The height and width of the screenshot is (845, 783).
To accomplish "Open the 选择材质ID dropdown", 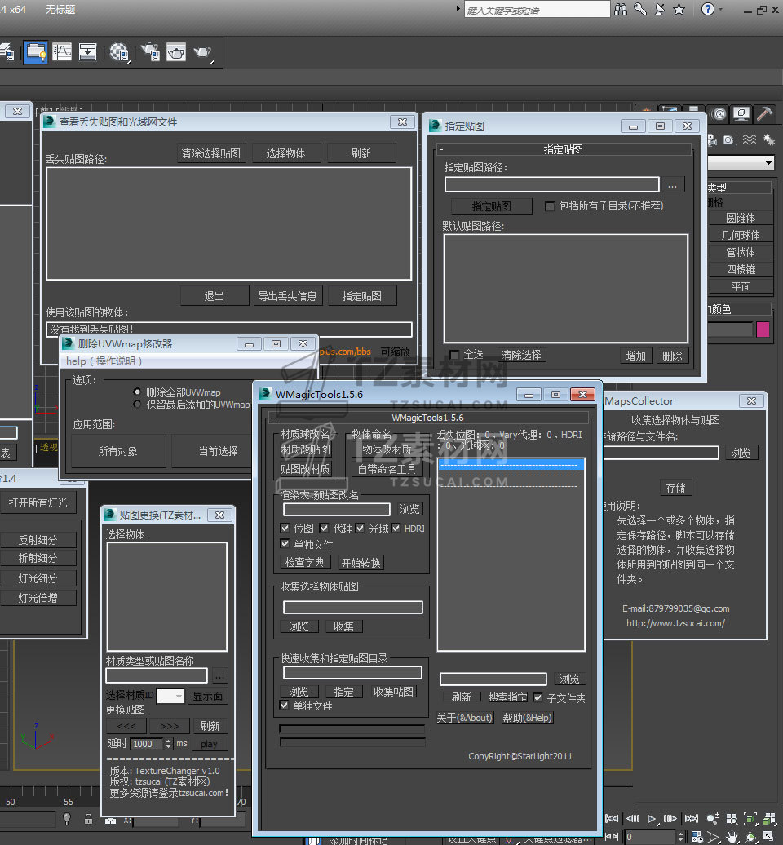I will (x=170, y=697).
